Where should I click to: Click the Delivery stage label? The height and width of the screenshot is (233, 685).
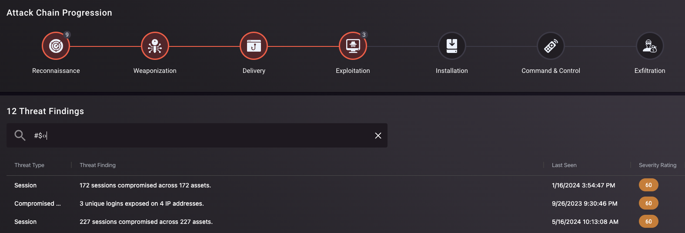(254, 71)
